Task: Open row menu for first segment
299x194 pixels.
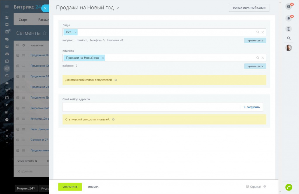Action: point(24,55)
